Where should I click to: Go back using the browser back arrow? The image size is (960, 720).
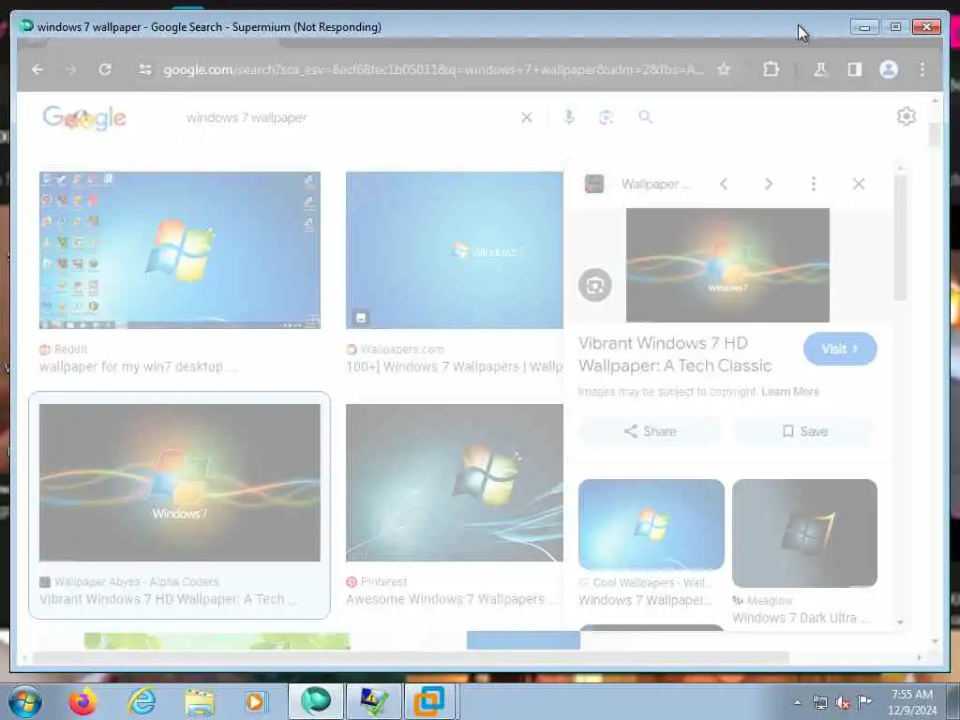(x=37, y=69)
